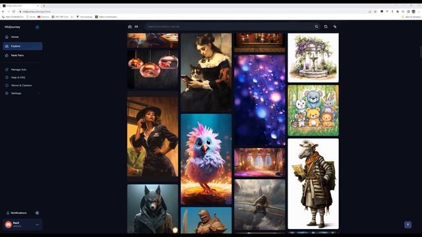Click the Manage Sub edit icon
This screenshot has height=237, width=422.
coord(7,70)
